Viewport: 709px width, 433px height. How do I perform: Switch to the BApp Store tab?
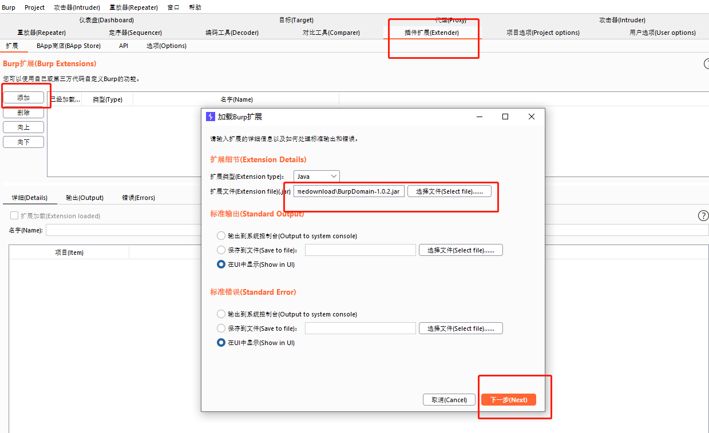[69, 46]
